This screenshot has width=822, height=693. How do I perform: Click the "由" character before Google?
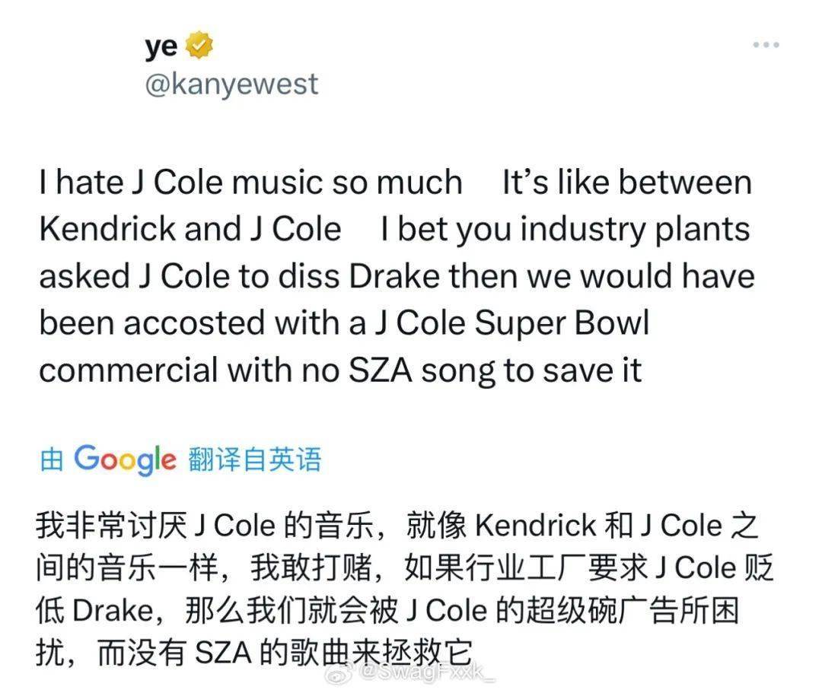[x=51, y=460]
